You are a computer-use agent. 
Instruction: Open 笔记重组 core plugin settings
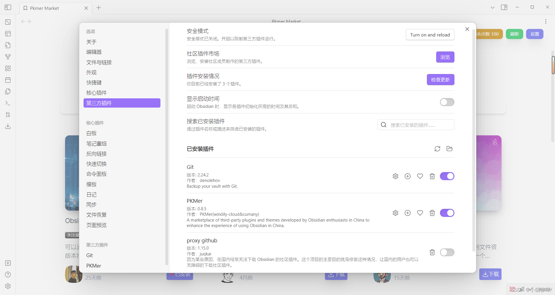[122, 143]
